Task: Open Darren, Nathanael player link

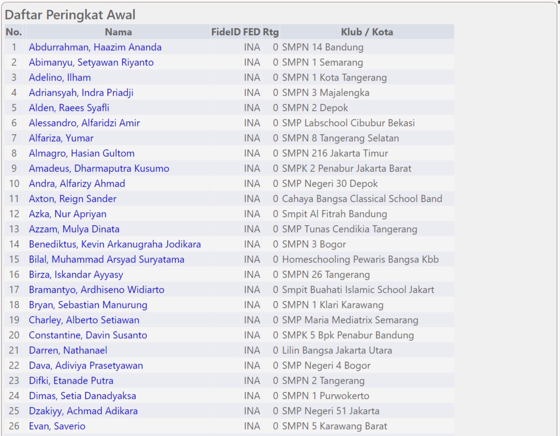Action: tap(68, 350)
